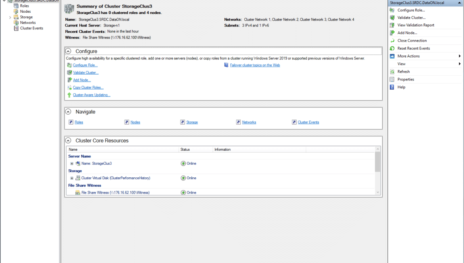Sort resources by the Status column header

[196, 150]
